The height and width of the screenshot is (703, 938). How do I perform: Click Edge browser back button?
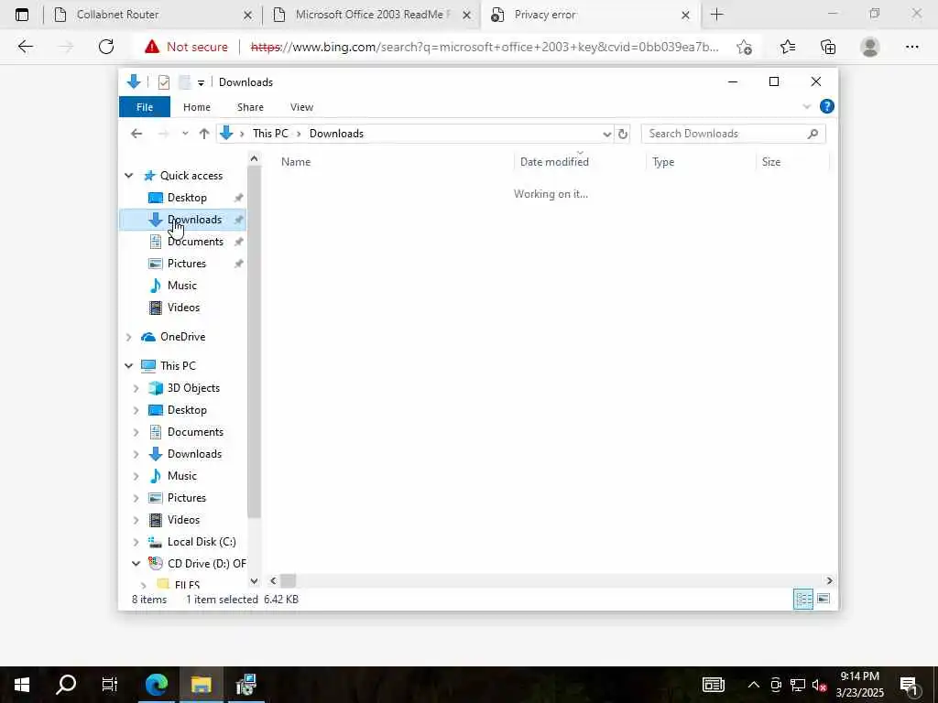25,47
